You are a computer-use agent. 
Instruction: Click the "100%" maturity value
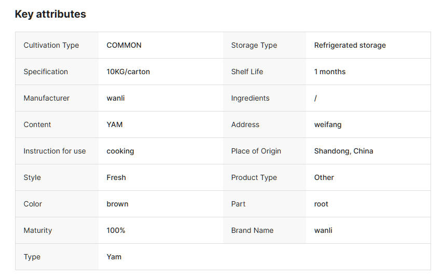(x=116, y=230)
